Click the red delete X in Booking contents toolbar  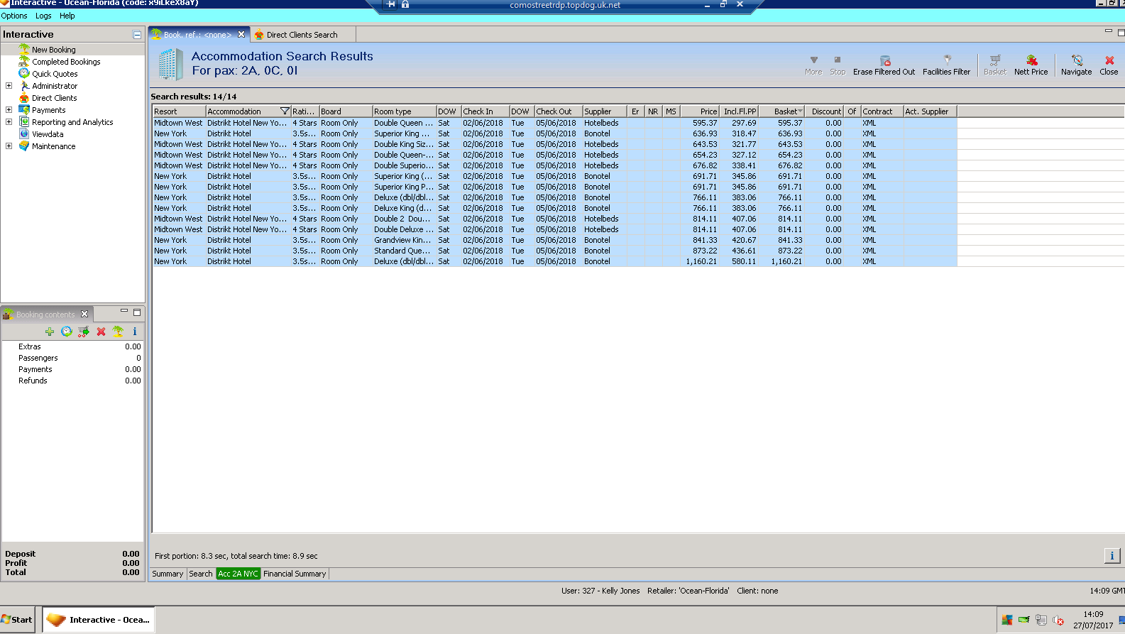[x=101, y=332]
